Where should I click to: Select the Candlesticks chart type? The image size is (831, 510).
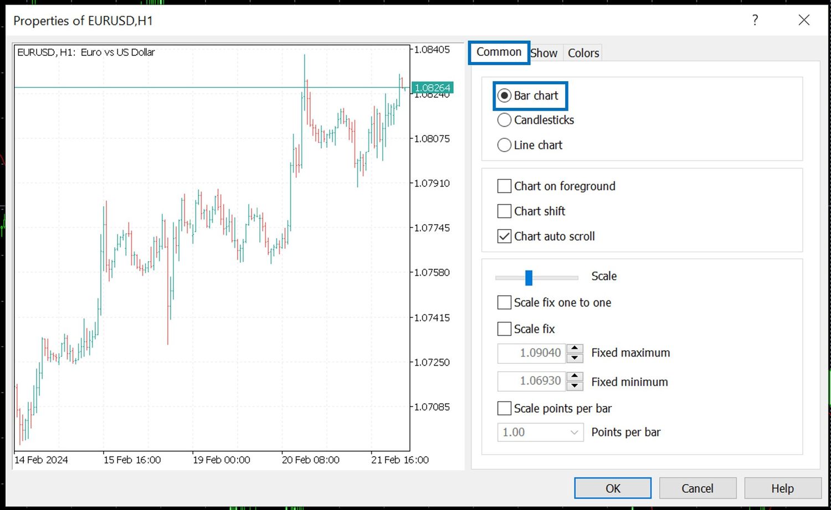click(x=504, y=120)
